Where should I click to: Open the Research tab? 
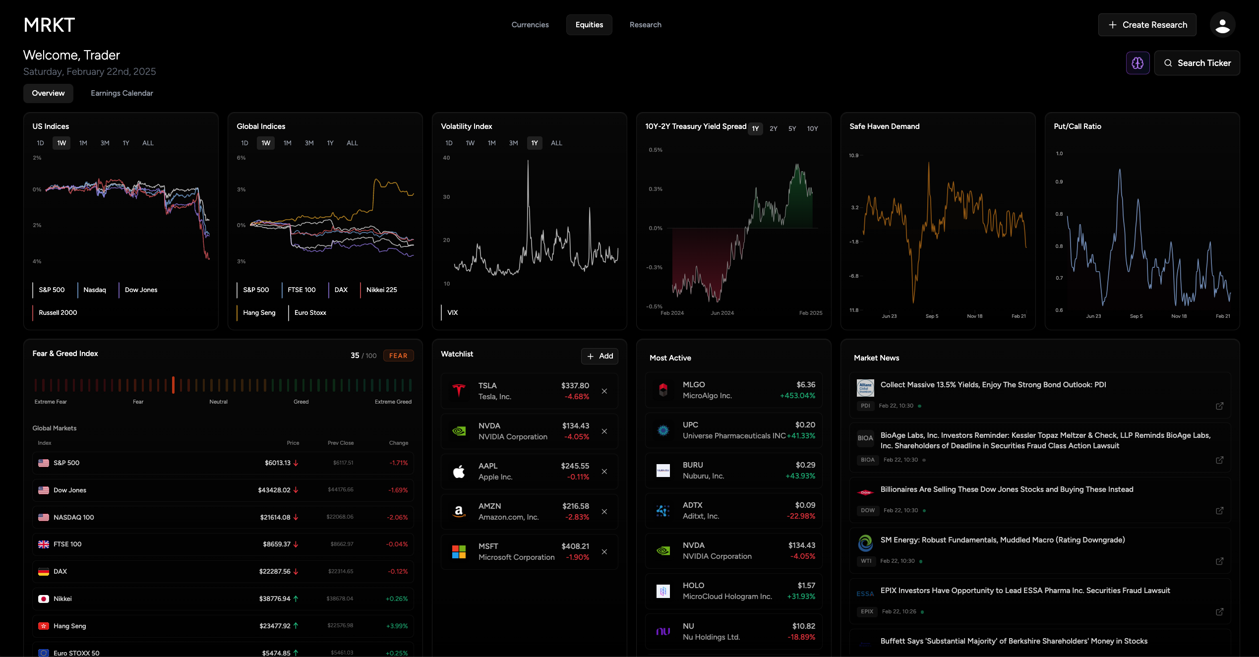point(645,25)
